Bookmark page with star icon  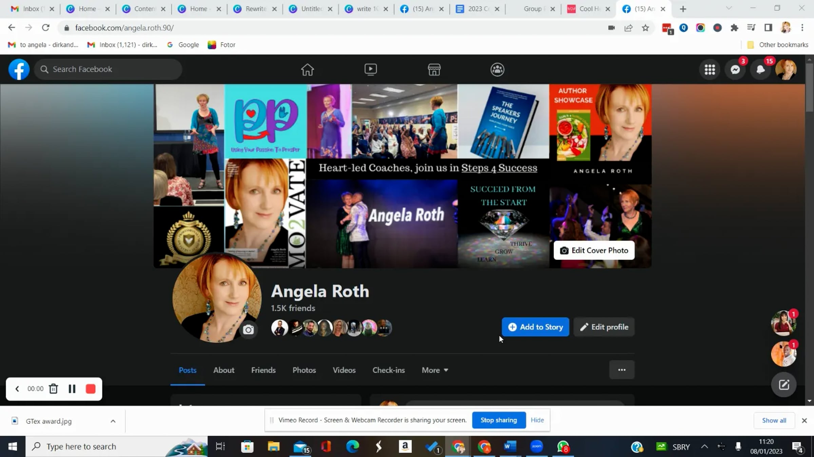pyautogui.click(x=645, y=28)
